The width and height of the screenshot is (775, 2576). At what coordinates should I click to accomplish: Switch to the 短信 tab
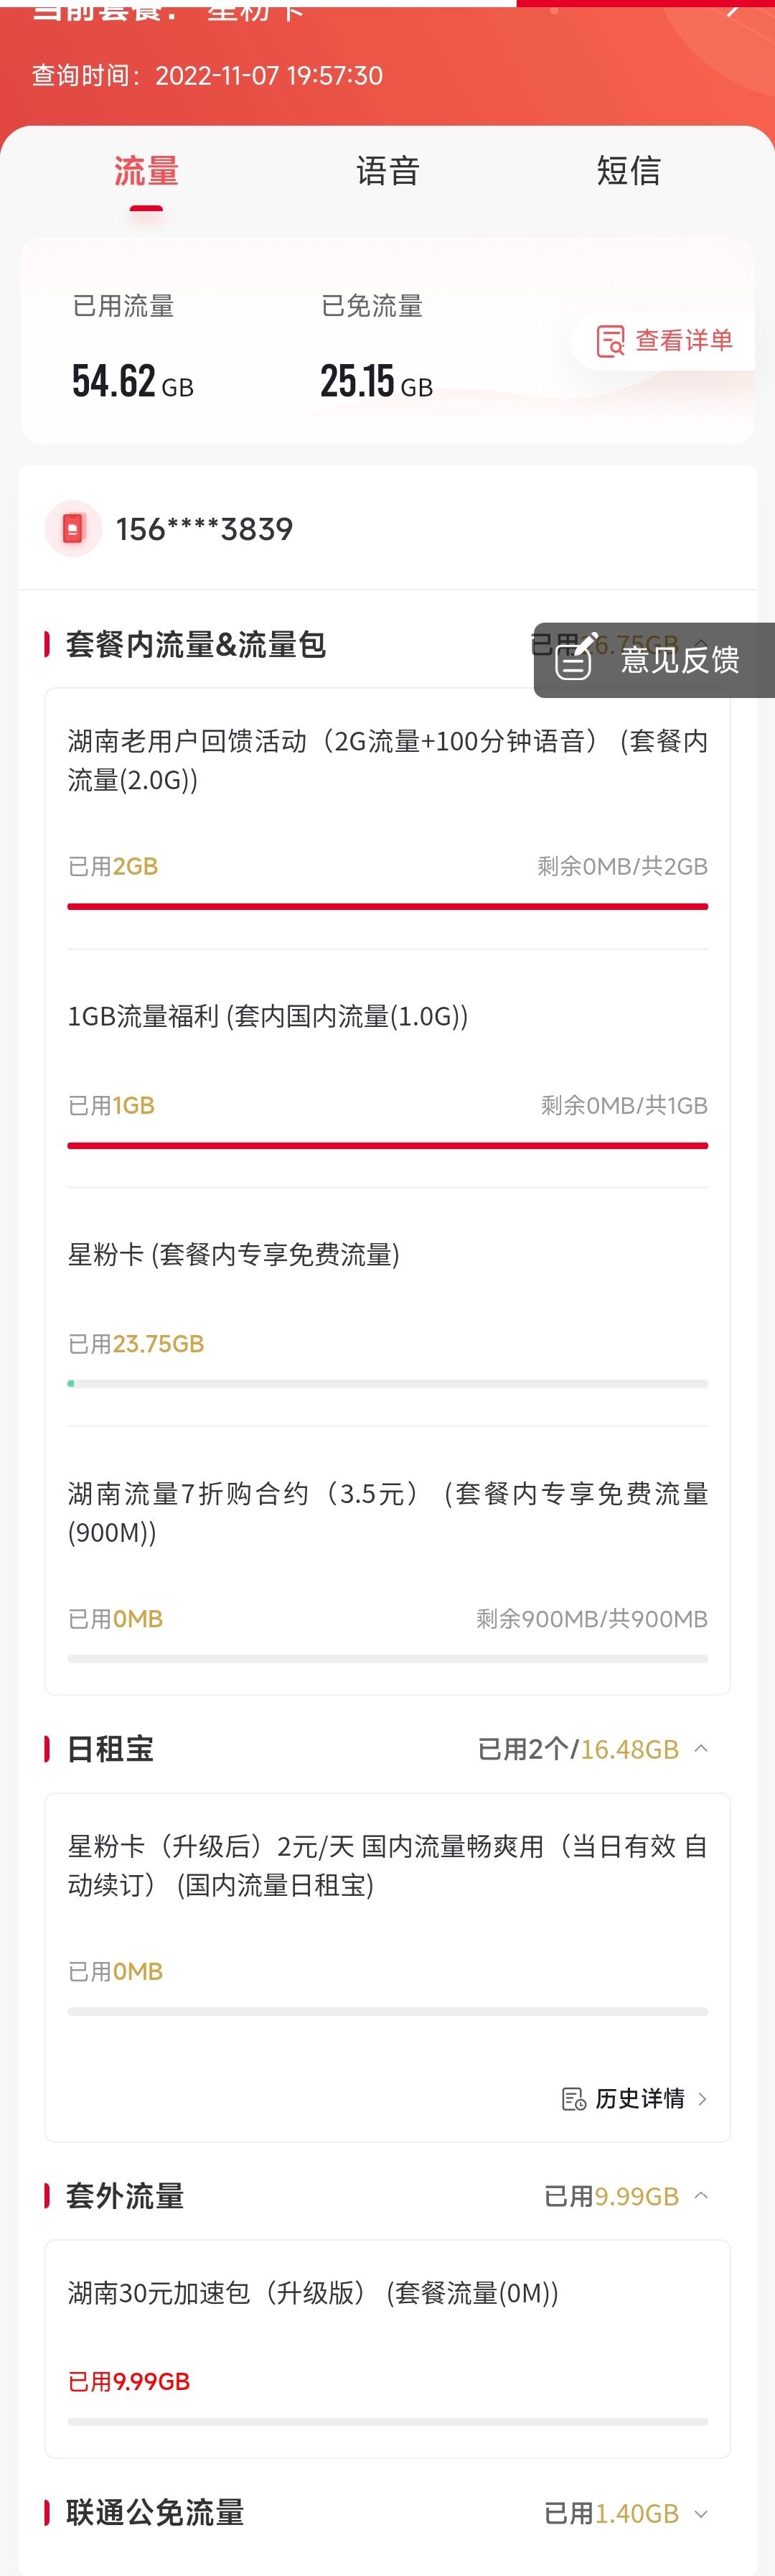click(628, 171)
